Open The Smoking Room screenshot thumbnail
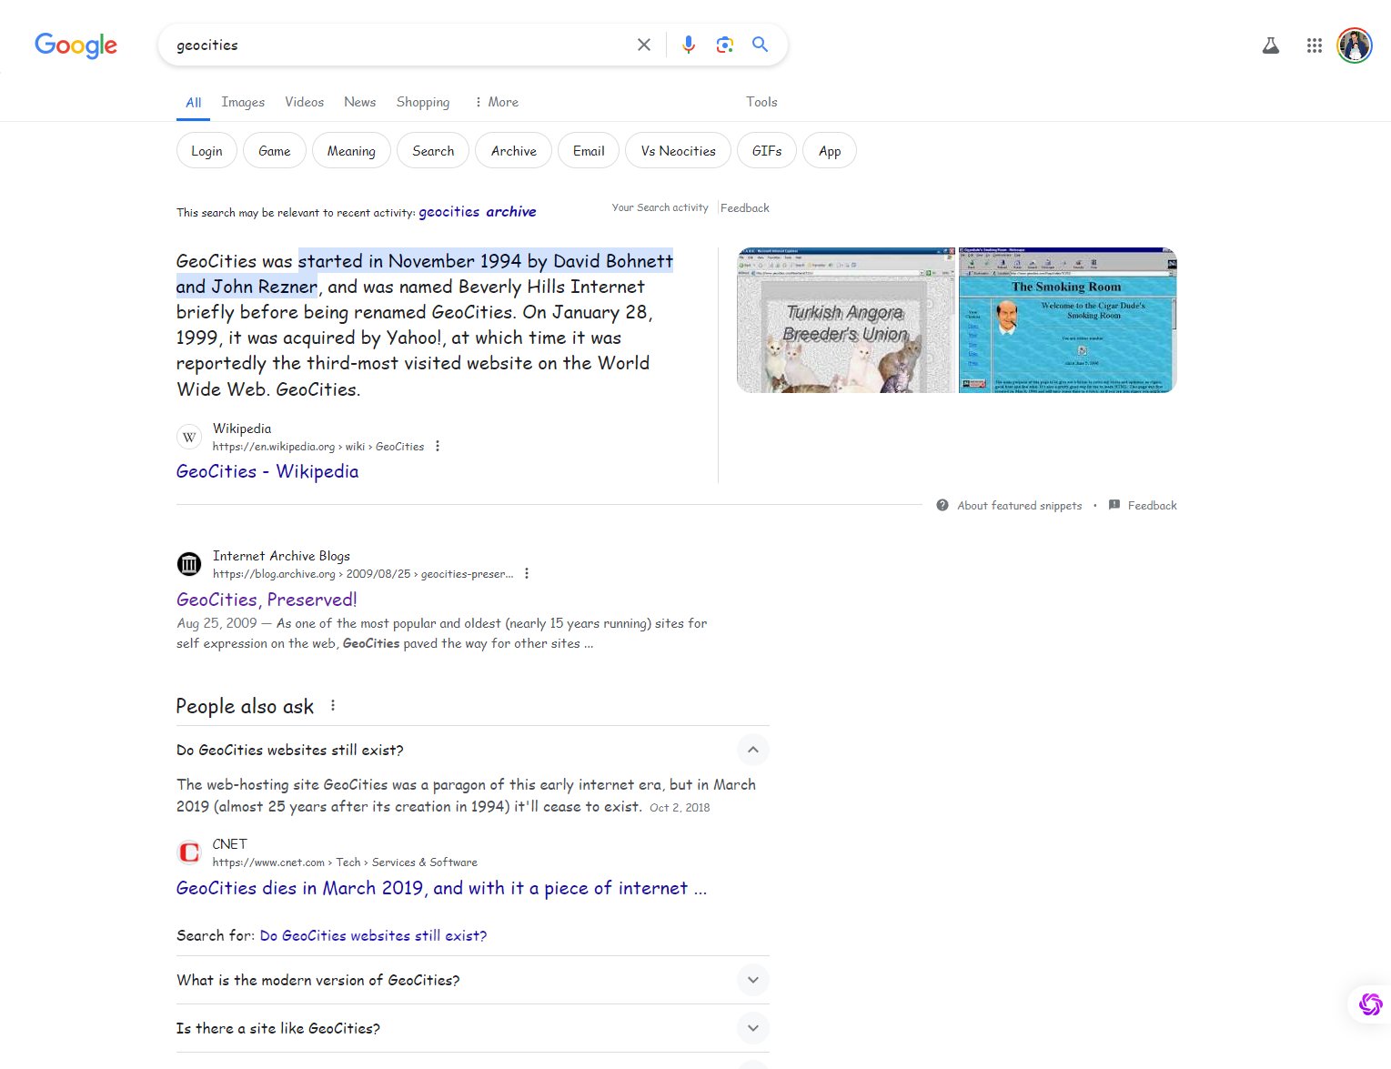This screenshot has width=1391, height=1069. tap(1068, 320)
